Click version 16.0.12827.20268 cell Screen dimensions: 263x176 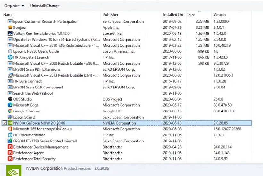point(227,129)
